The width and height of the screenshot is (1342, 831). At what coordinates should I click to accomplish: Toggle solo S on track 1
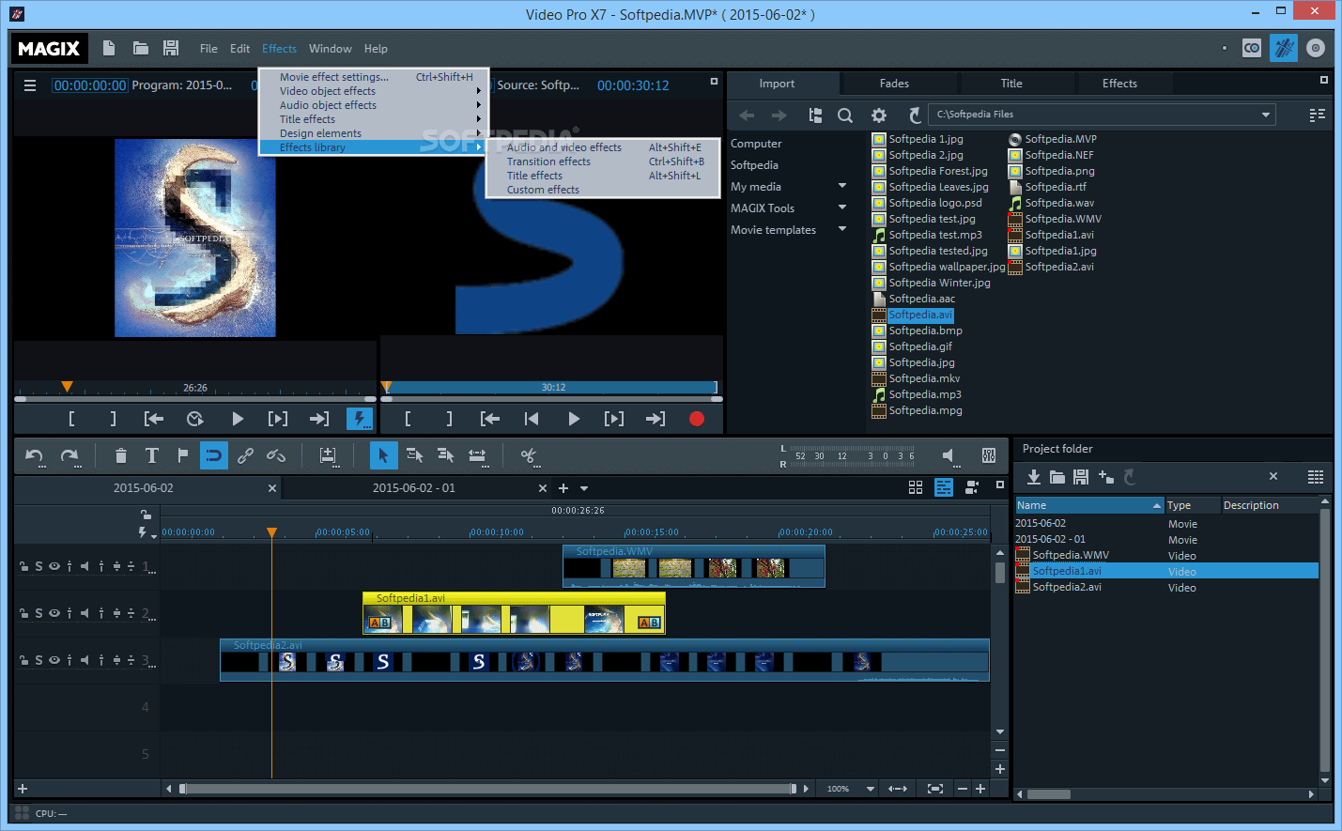point(39,566)
